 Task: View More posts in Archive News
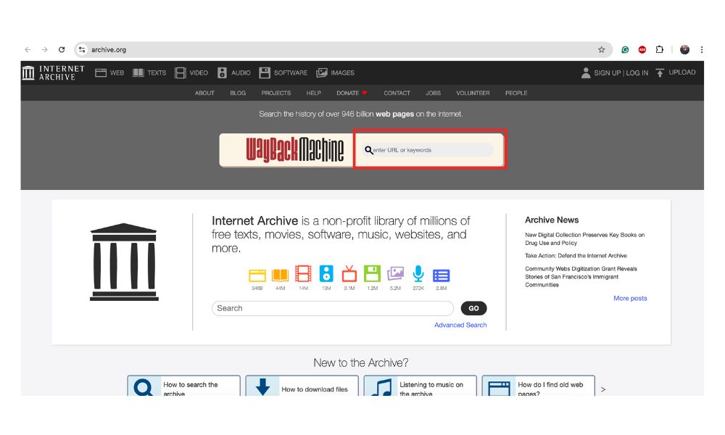point(630,297)
